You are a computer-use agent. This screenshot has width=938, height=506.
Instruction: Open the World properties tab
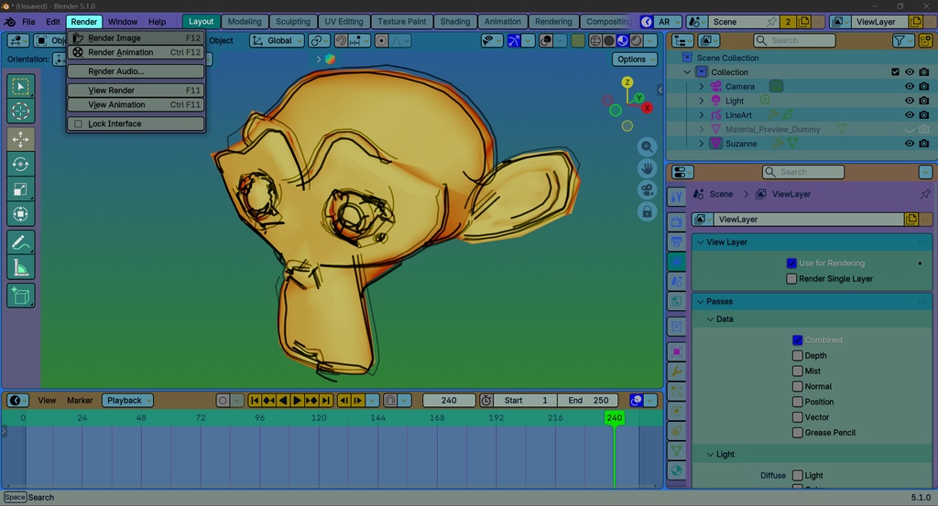pyautogui.click(x=677, y=301)
